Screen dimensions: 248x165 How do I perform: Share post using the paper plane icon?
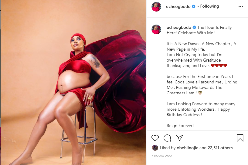(x=179, y=138)
